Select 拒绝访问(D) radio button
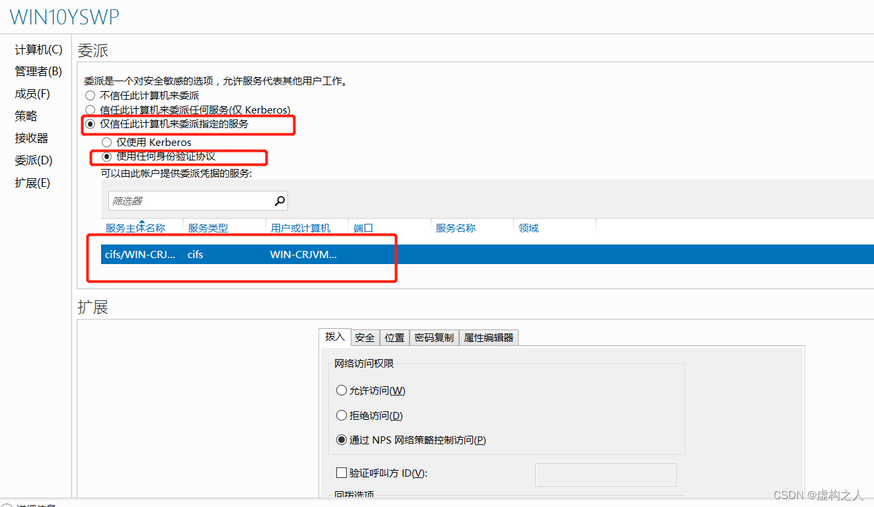The image size is (874, 507). [342, 415]
